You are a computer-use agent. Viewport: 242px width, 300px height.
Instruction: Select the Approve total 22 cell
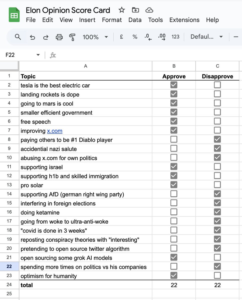(174, 285)
